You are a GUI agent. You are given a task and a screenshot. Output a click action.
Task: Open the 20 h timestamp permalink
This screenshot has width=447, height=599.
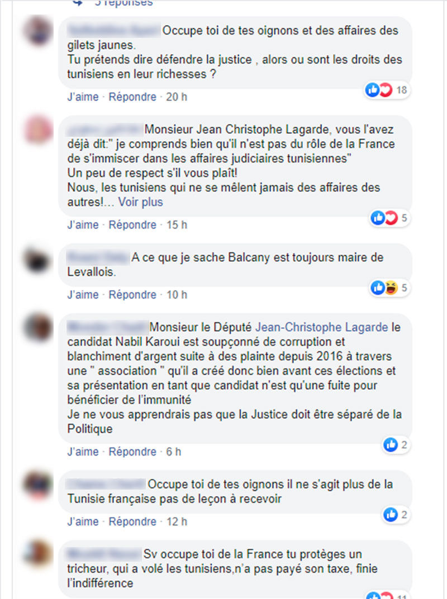point(176,97)
